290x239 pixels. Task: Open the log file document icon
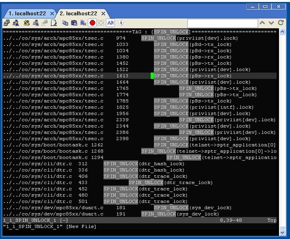coord(53,23)
